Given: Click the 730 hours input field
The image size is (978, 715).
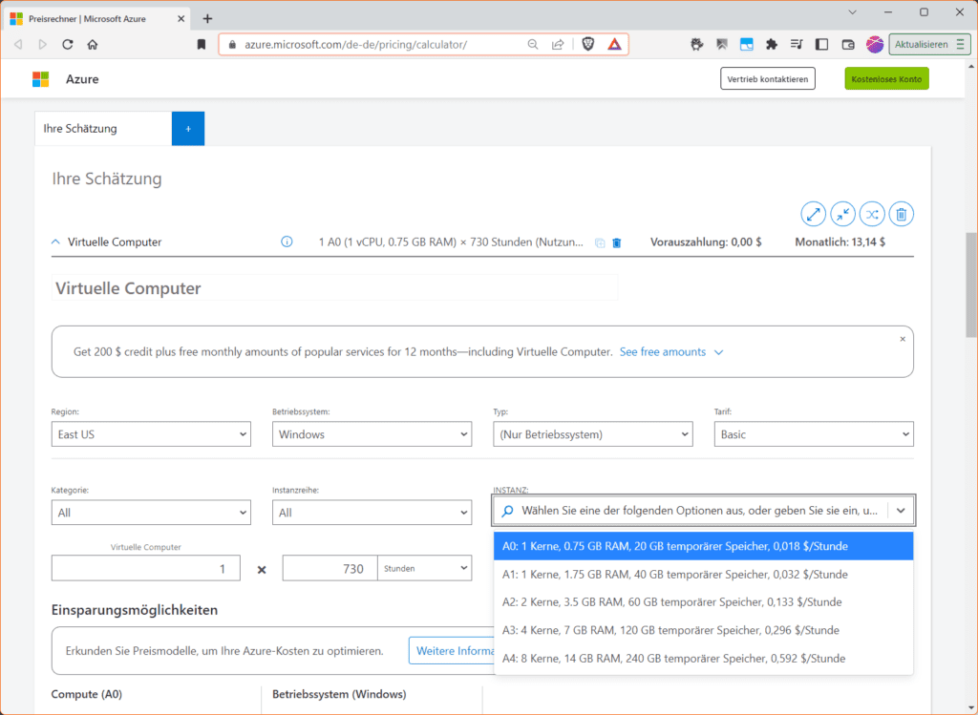Looking at the screenshot, I should [330, 568].
